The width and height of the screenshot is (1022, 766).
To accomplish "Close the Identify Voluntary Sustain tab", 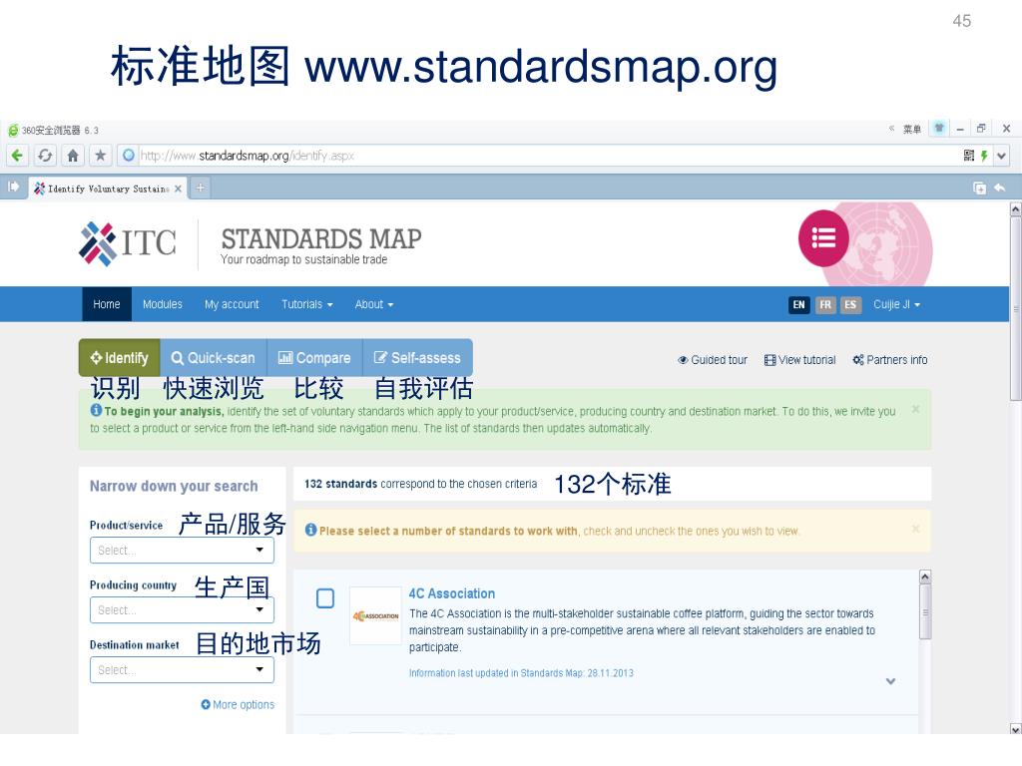I will (x=178, y=189).
